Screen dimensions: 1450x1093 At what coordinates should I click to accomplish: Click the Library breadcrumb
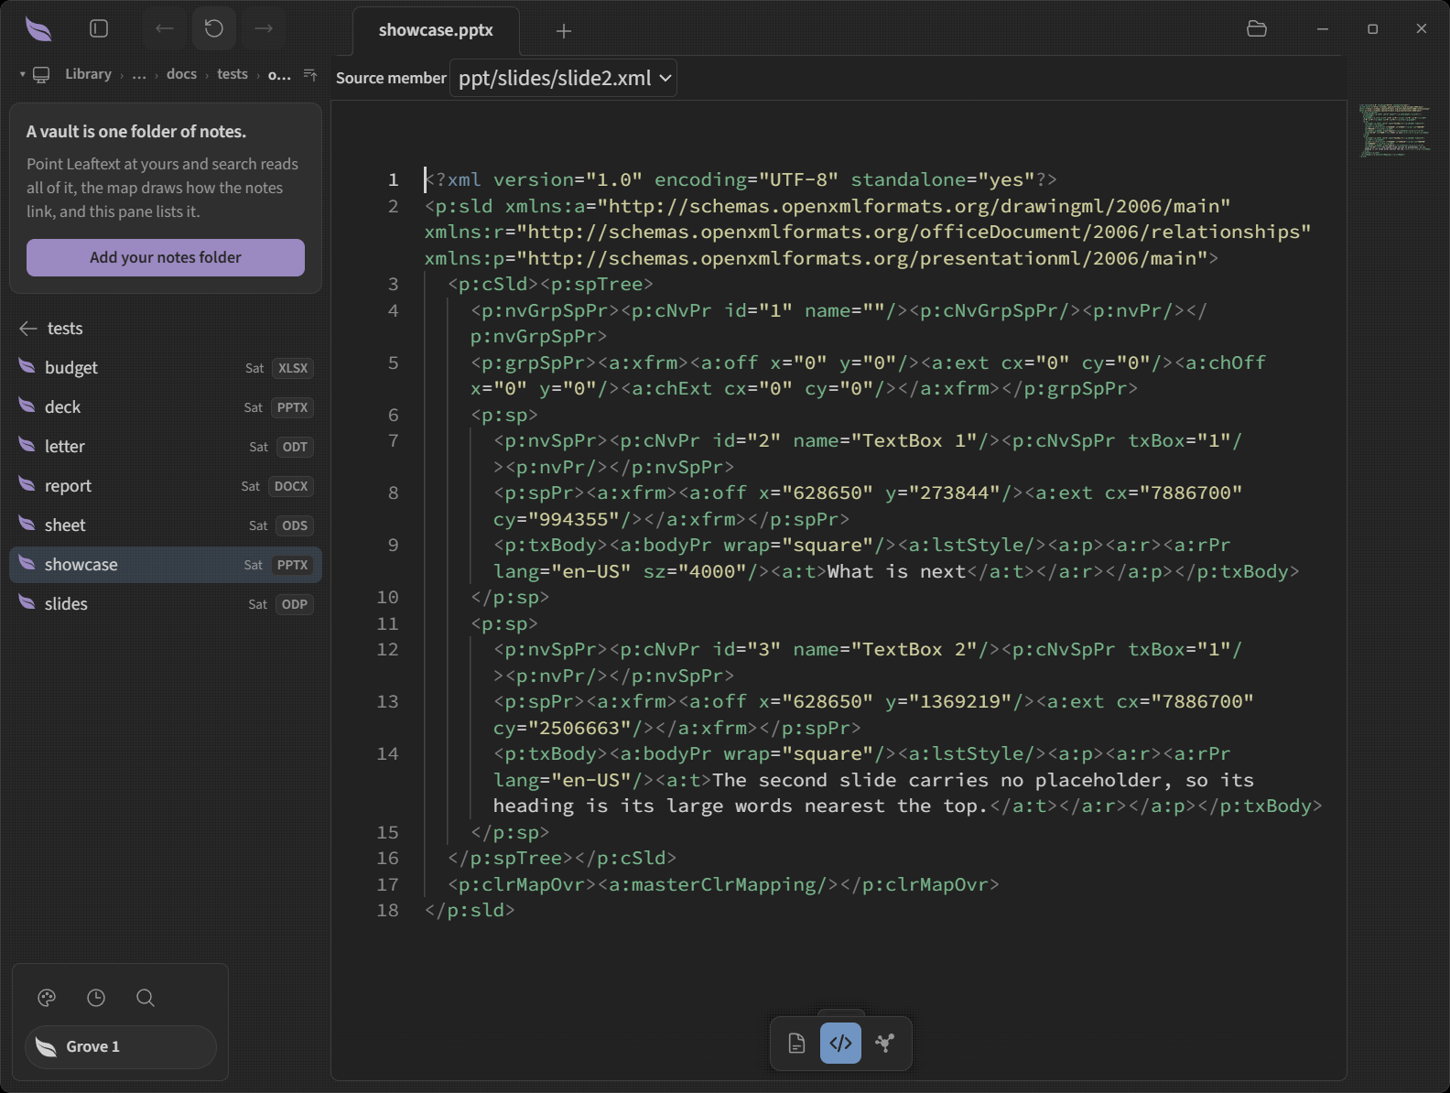88,74
